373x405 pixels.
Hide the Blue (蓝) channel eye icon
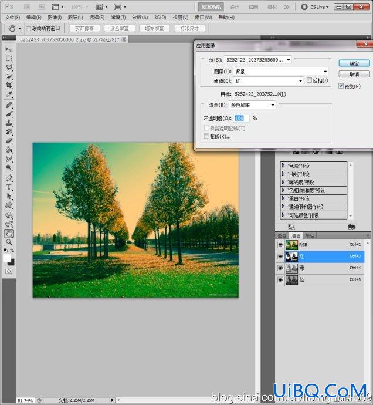(280, 280)
